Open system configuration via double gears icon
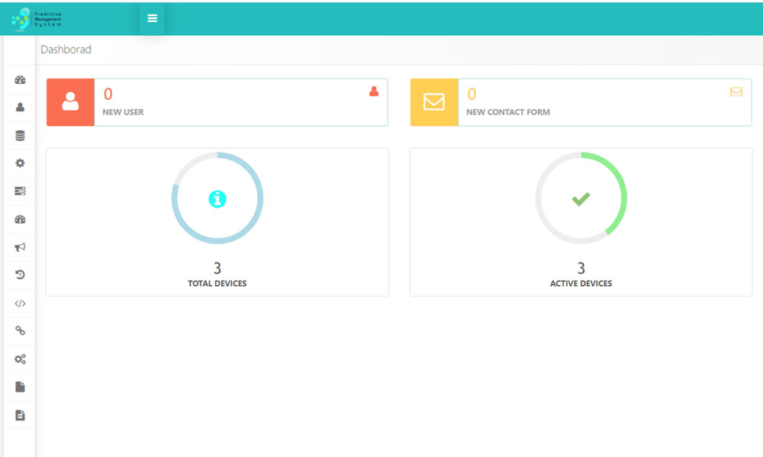 tap(19, 359)
